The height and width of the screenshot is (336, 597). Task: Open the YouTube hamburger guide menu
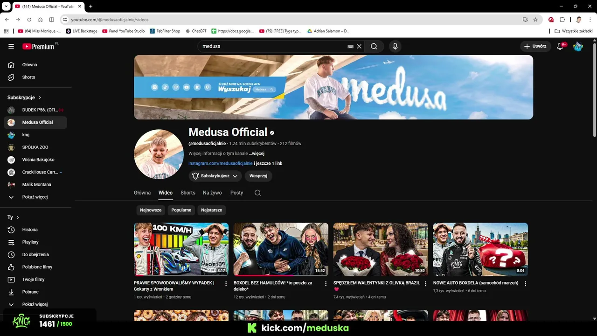(x=11, y=46)
